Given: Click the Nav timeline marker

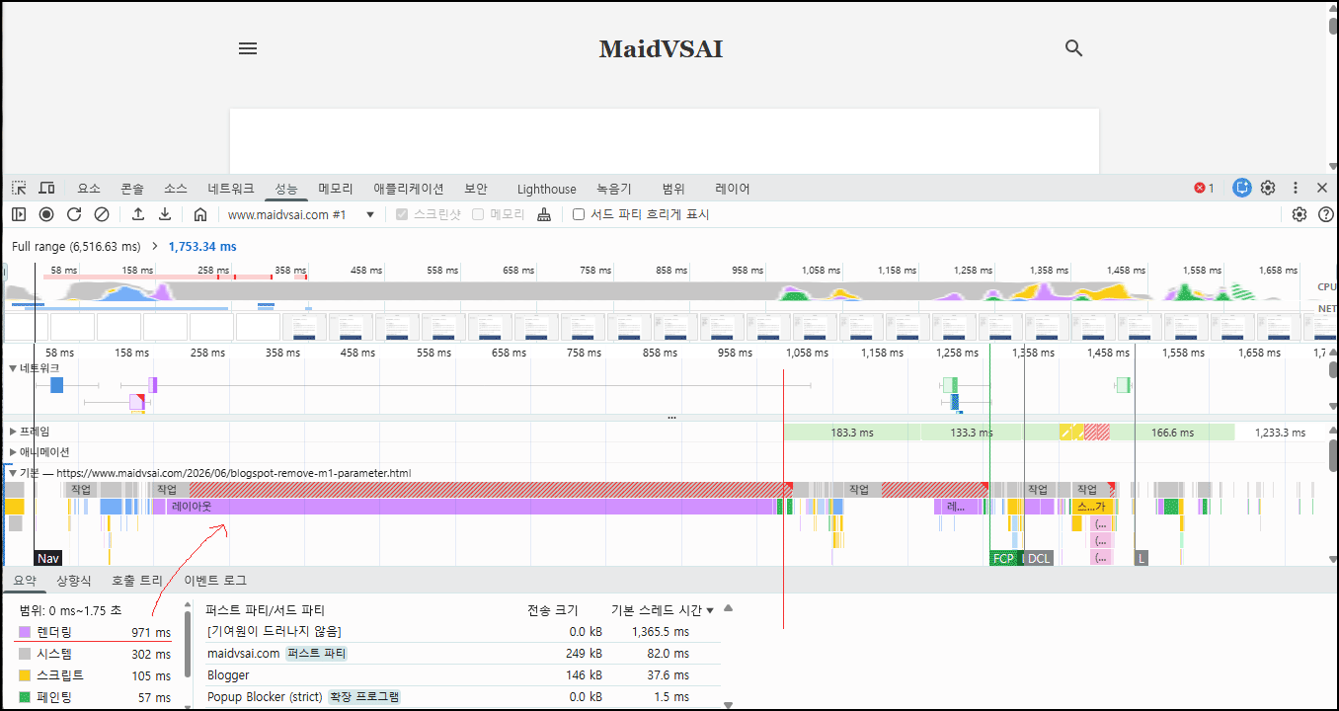Looking at the screenshot, I should click(x=48, y=558).
